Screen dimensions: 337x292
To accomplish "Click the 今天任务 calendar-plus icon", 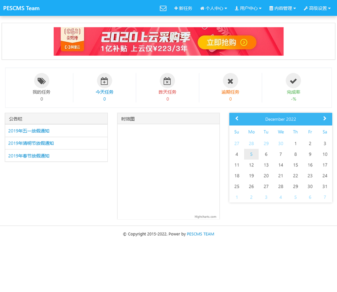I will pyautogui.click(x=104, y=81).
